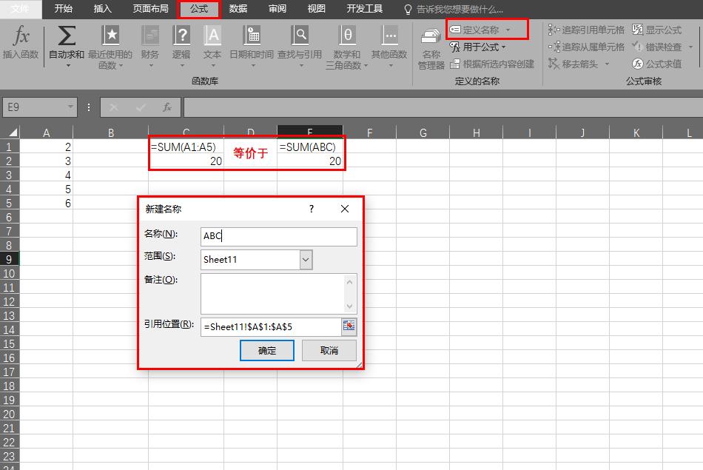Expand the 定义名称 dropdown arrow

click(508, 30)
